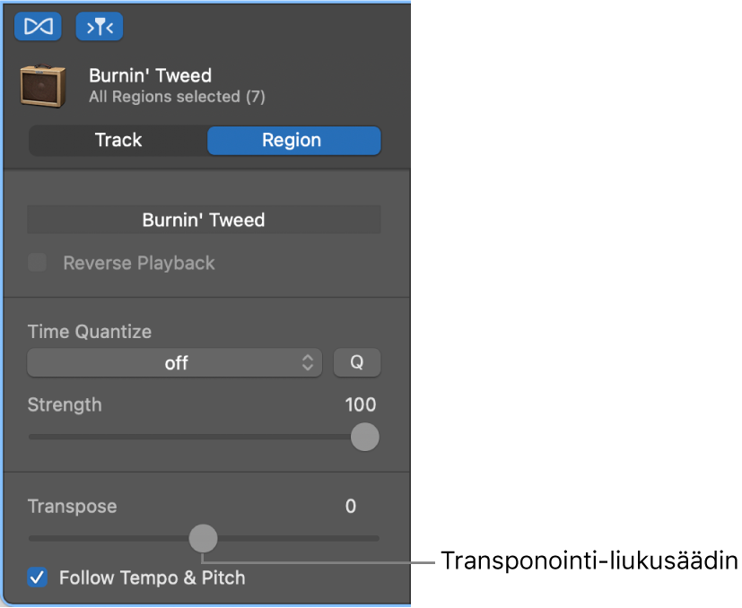Click the Reverse Playback label text
This screenshot has width=742, height=608.
pyautogui.click(x=139, y=263)
